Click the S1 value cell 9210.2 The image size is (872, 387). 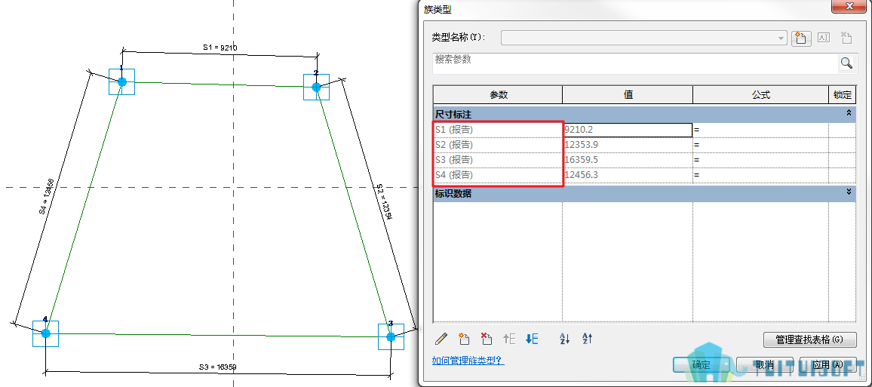(x=628, y=130)
